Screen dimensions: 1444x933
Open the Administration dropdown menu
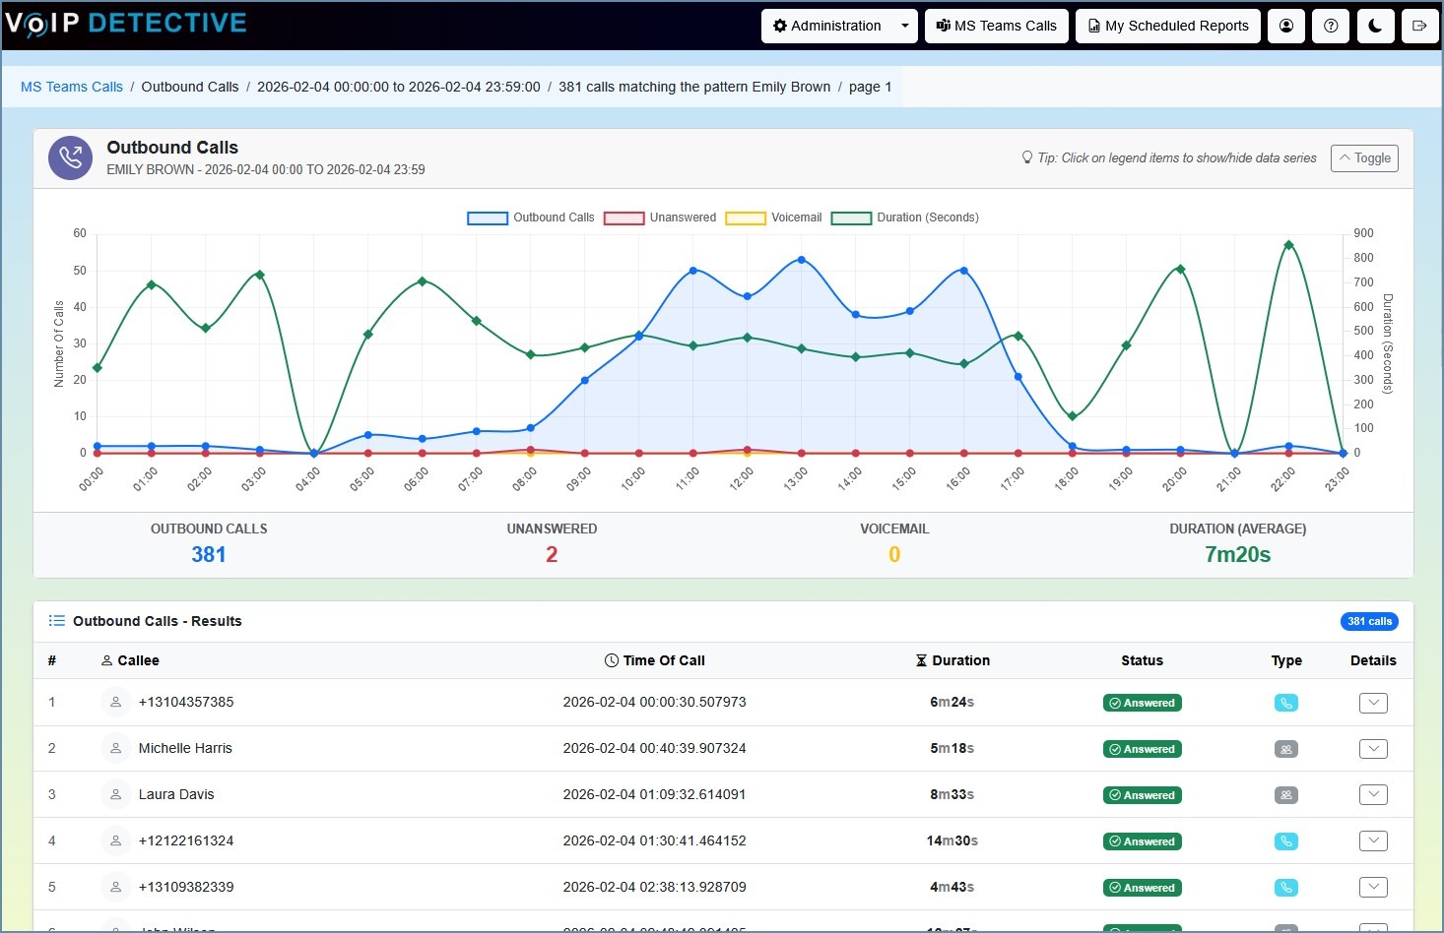(x=839, y=27)
